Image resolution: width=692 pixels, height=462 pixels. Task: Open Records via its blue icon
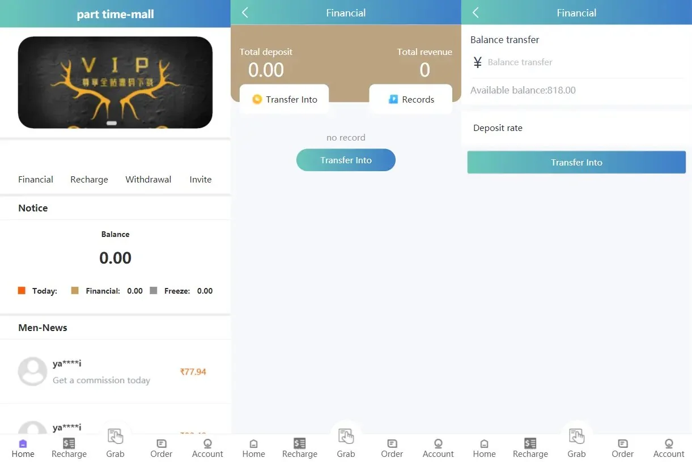coord(393,99)
